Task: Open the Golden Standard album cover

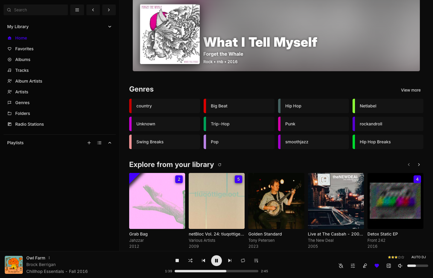Action: pyautogui.click(x=276, y=201)
